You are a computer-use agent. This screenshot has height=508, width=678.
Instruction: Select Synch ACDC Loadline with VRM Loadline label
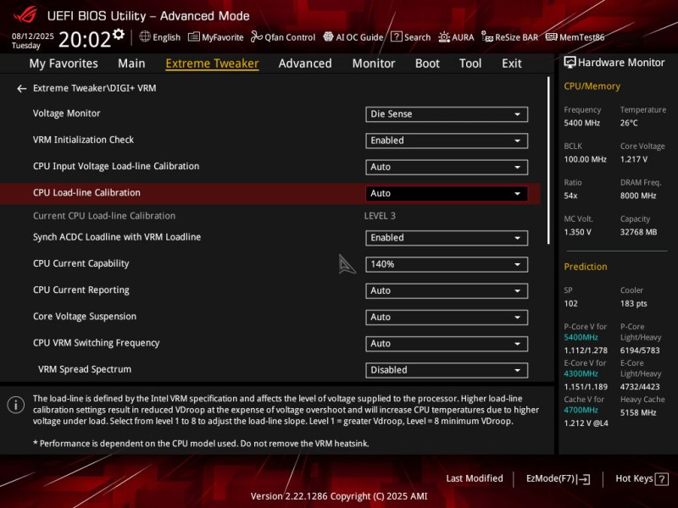pyautogui.click(x=117, y=237)
